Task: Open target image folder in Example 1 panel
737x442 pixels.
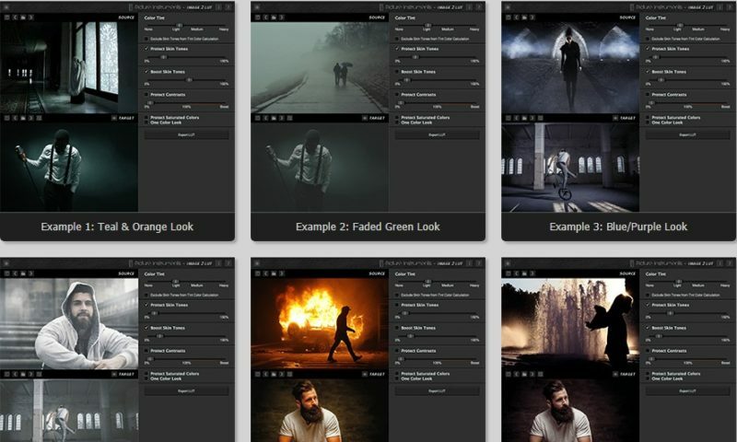Action: click(x=23, y=118)
